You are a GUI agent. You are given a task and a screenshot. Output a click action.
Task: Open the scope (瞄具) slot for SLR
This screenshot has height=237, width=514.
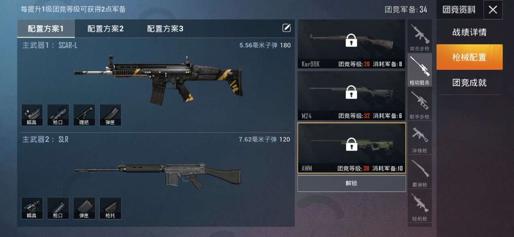click(32, 208)
